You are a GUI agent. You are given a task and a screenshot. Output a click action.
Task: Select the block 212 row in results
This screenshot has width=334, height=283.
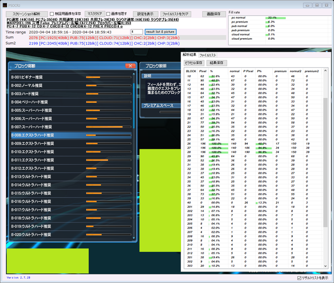(254, 253)
